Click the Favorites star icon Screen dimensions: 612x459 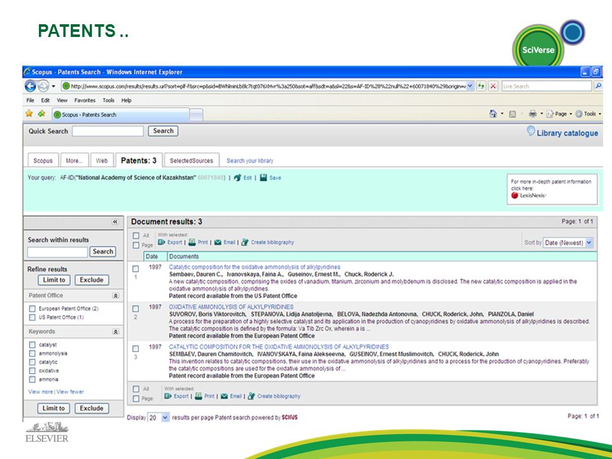tap(29, 113)
